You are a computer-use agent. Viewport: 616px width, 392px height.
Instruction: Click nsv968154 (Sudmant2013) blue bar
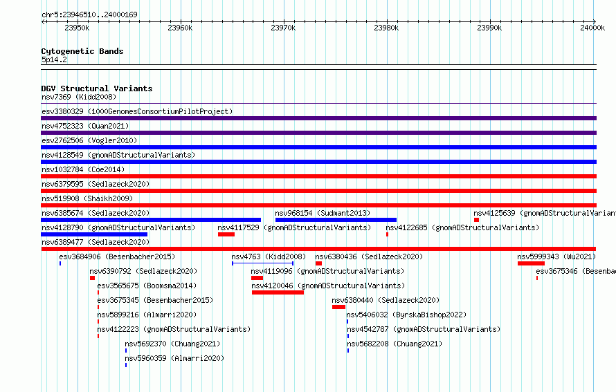click(336, 220)
